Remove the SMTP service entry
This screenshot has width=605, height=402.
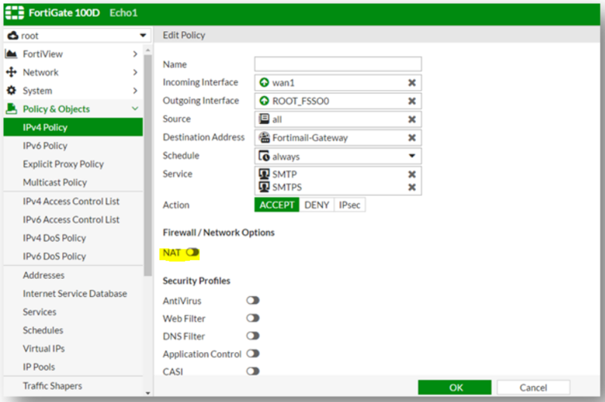(412, 175)
